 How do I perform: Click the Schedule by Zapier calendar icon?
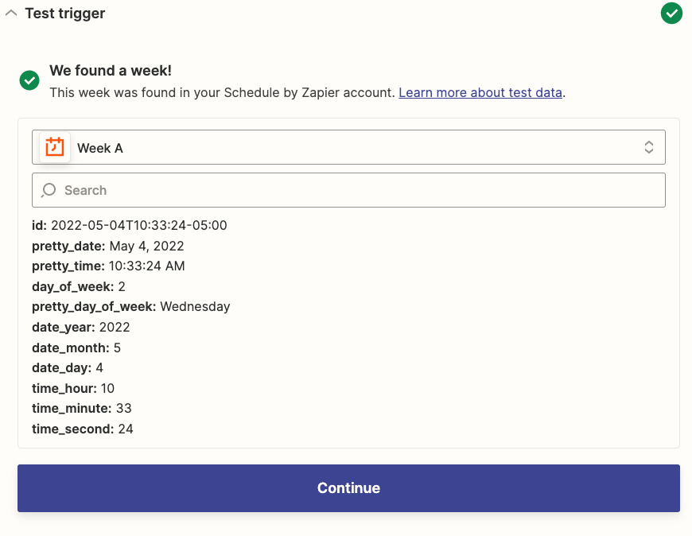55,147
